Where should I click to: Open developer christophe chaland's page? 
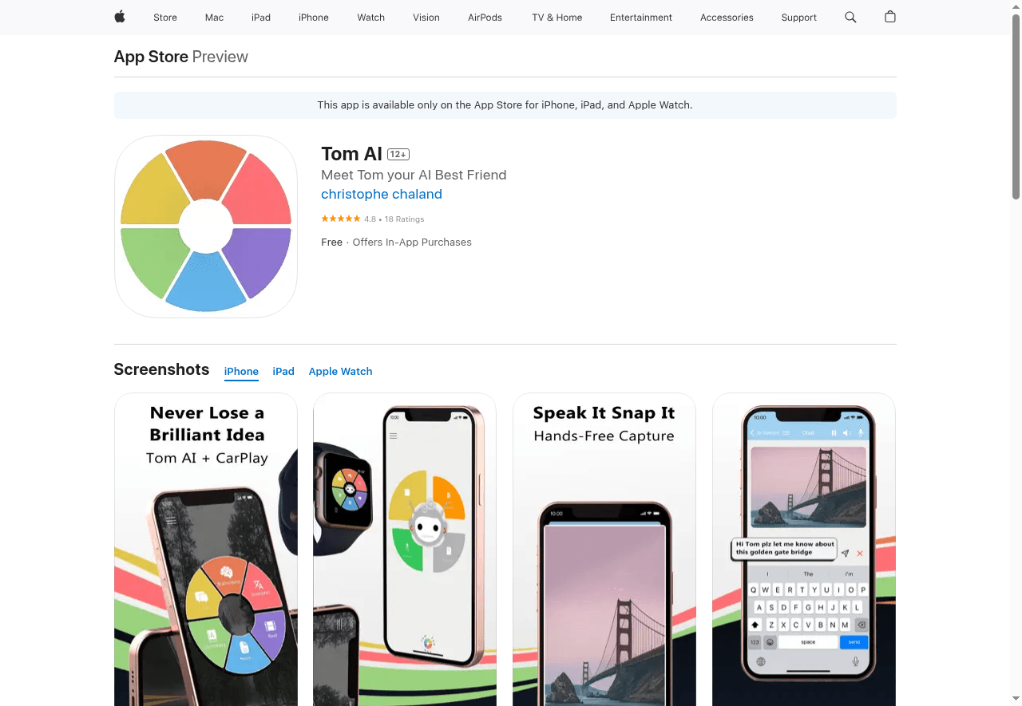coord(382,194)
